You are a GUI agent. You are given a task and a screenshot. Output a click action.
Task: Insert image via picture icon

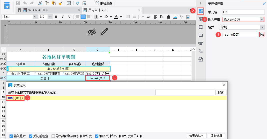pyautogui.click(x=175, y=17)
